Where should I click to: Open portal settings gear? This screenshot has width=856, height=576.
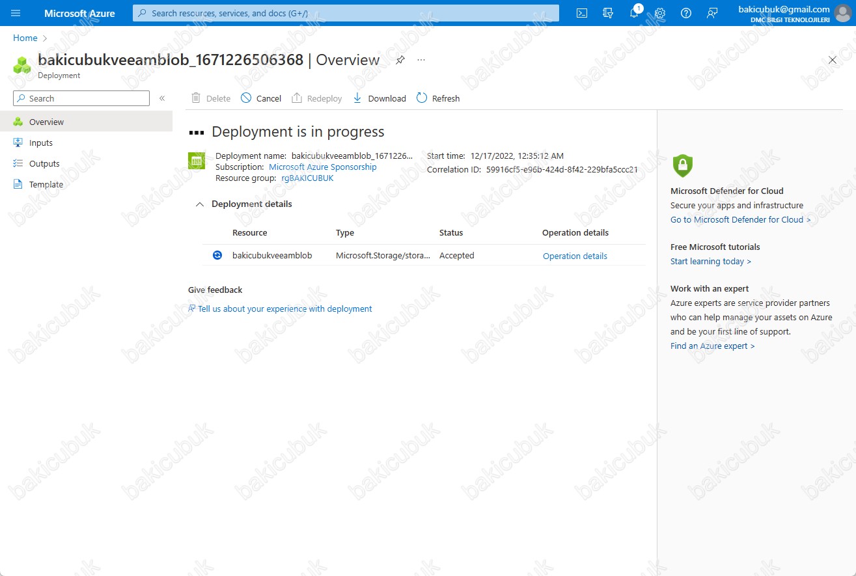tap(660, 13)
